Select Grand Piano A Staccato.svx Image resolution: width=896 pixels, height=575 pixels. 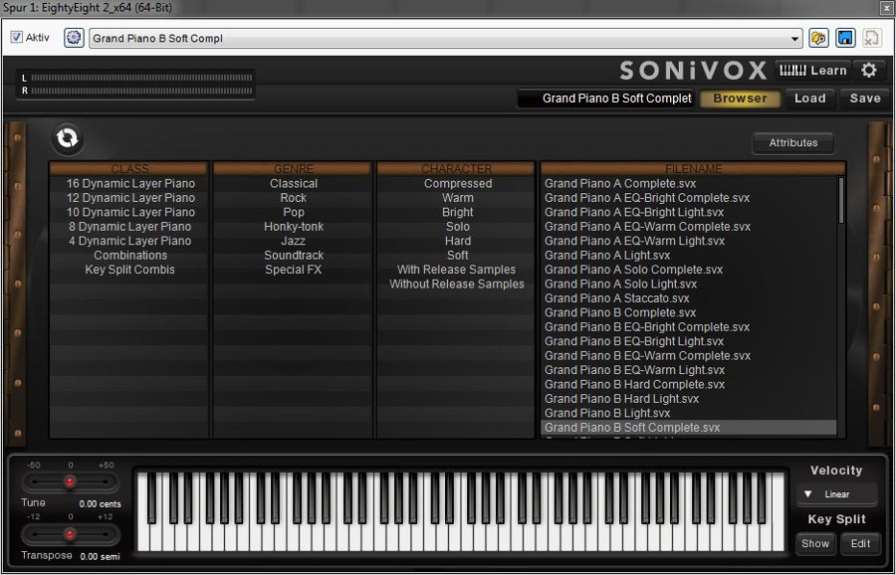(x=689, y=298)
